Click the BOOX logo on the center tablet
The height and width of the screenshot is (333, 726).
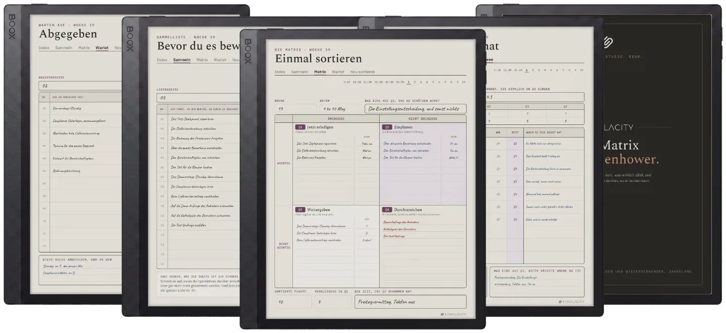tap(248, 51)
